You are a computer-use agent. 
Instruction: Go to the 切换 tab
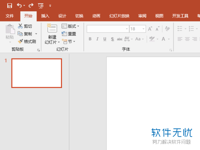tap(79, 16)
